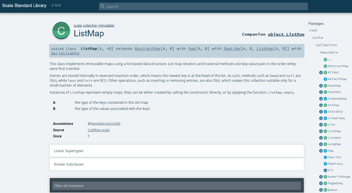
Task: Click the Packages heading in sidebar
Action: coord(316,24)
